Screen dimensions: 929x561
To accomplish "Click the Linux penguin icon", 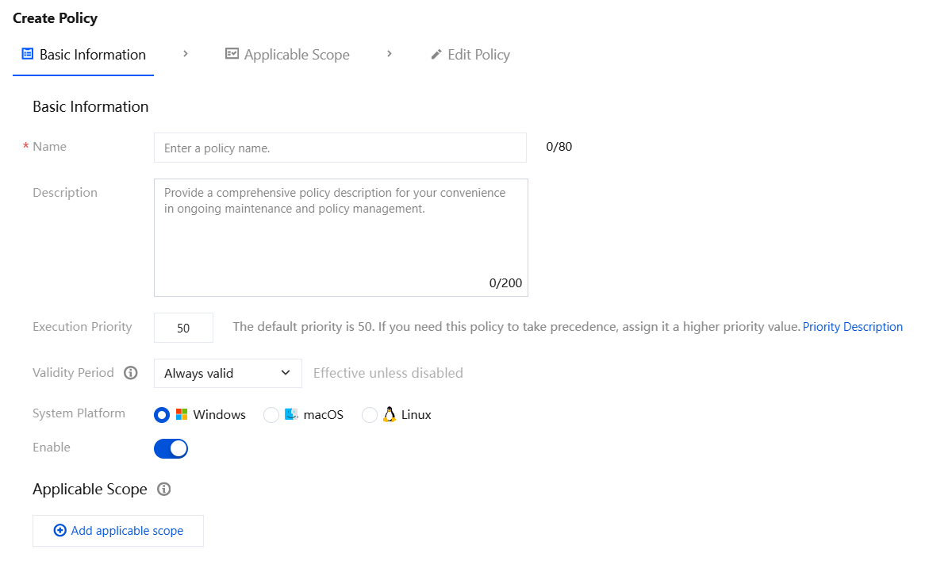I will click(x=390, y=414).
